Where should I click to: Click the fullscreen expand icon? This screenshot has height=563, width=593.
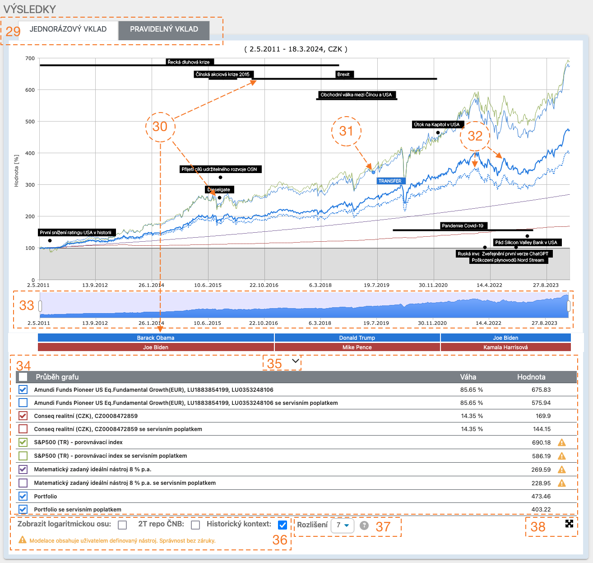pos(569,523)
